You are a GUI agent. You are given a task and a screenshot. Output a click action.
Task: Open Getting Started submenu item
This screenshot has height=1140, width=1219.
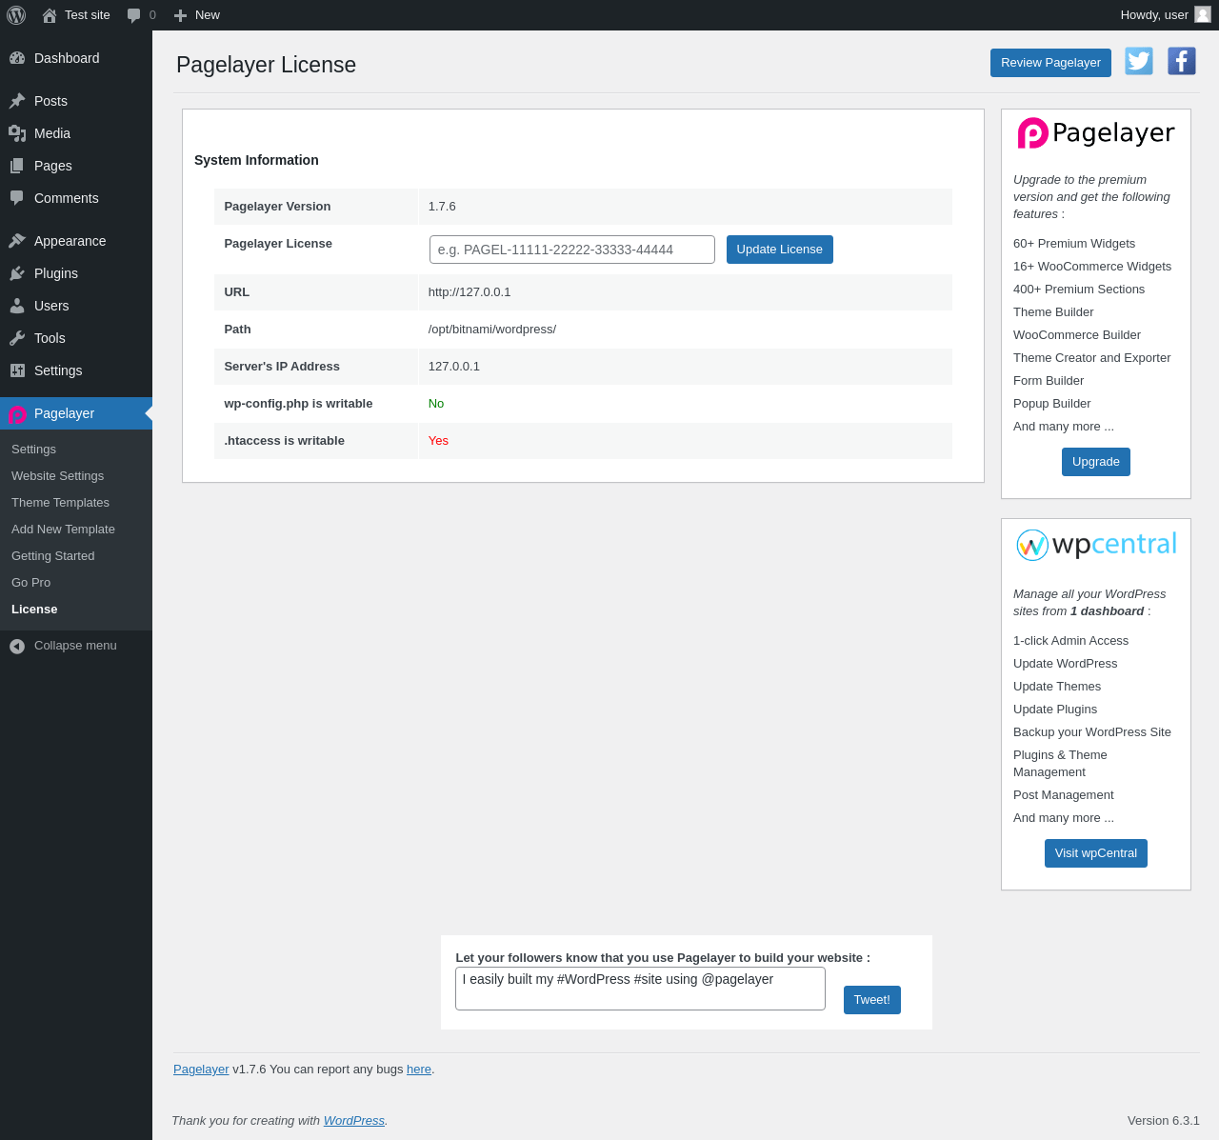tap(52, 556)
